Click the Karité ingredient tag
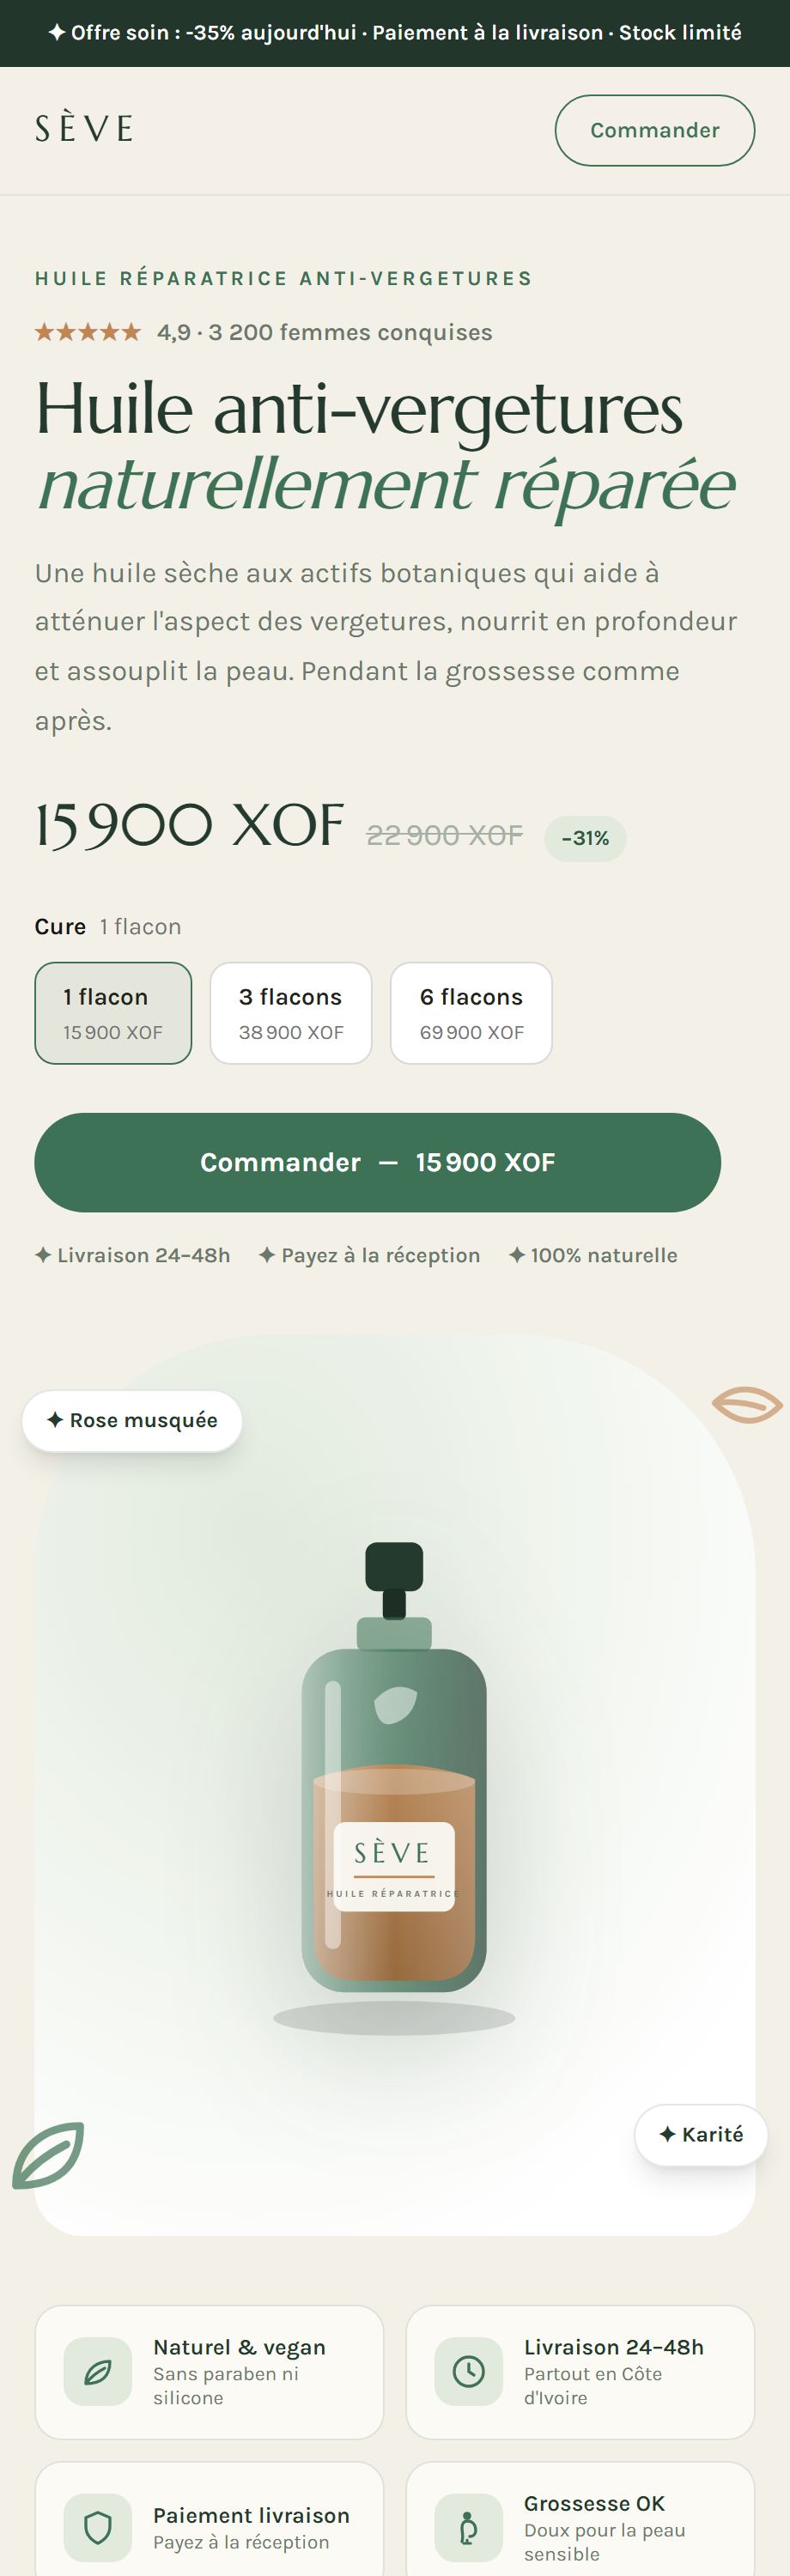The height and width of the screenshot is (2576, 790). tap(701, 2134)
